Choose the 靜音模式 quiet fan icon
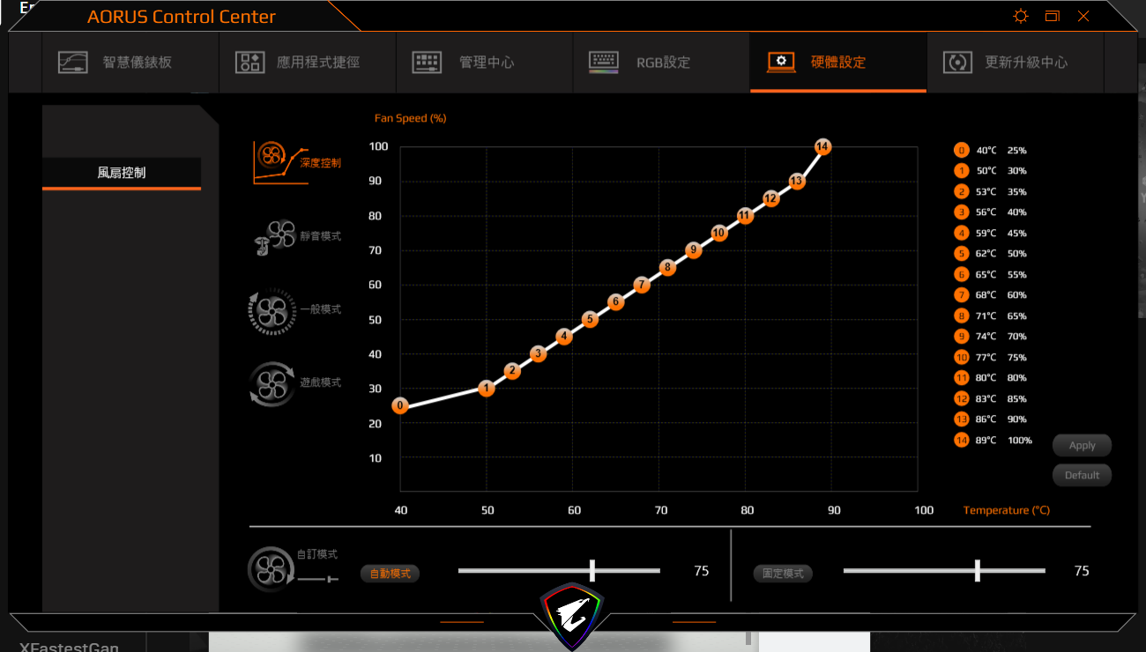This screenshot has height=652, width=1146. [x=274, y=238]
